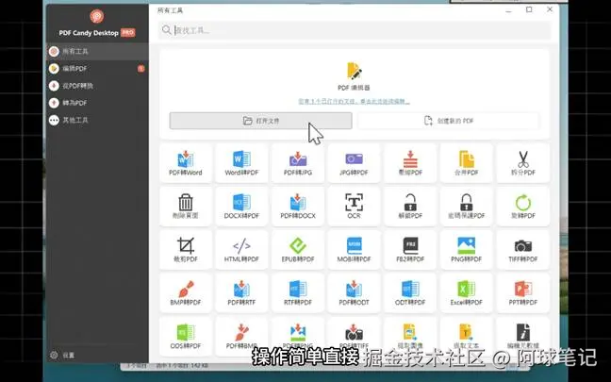Open the Extract Text tool
Viewport: 611px width, 382px height.
pos(467,335)
